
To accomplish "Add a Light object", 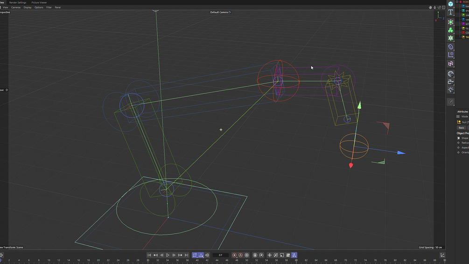I will (451, 90).
